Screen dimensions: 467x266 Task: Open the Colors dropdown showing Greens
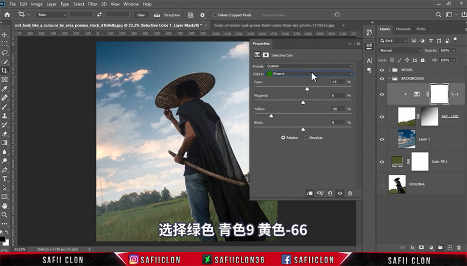[309, 73]
